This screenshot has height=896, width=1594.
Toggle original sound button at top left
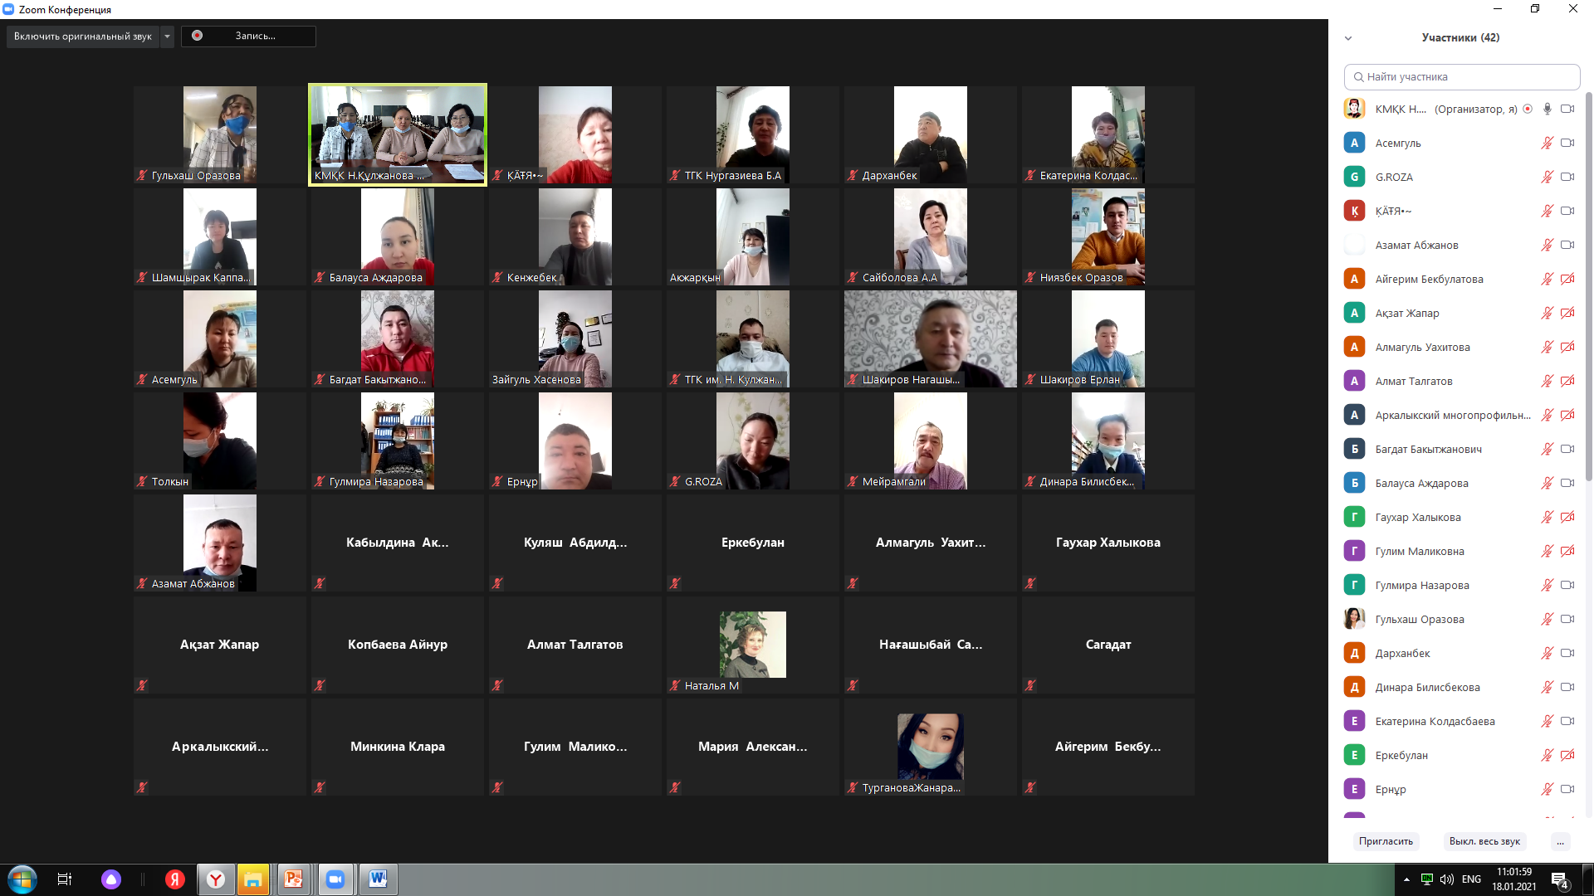click(x=82, y=37)
